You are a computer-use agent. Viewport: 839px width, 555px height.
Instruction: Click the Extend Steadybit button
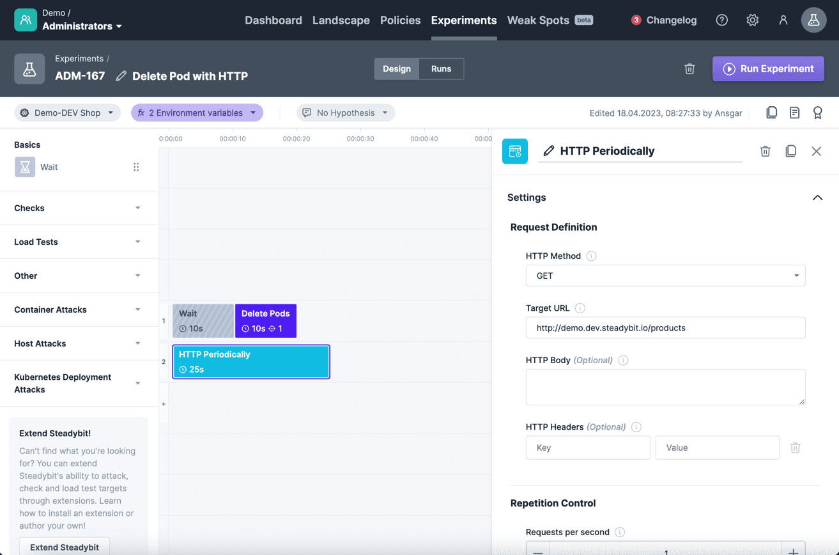click(64, 547)
